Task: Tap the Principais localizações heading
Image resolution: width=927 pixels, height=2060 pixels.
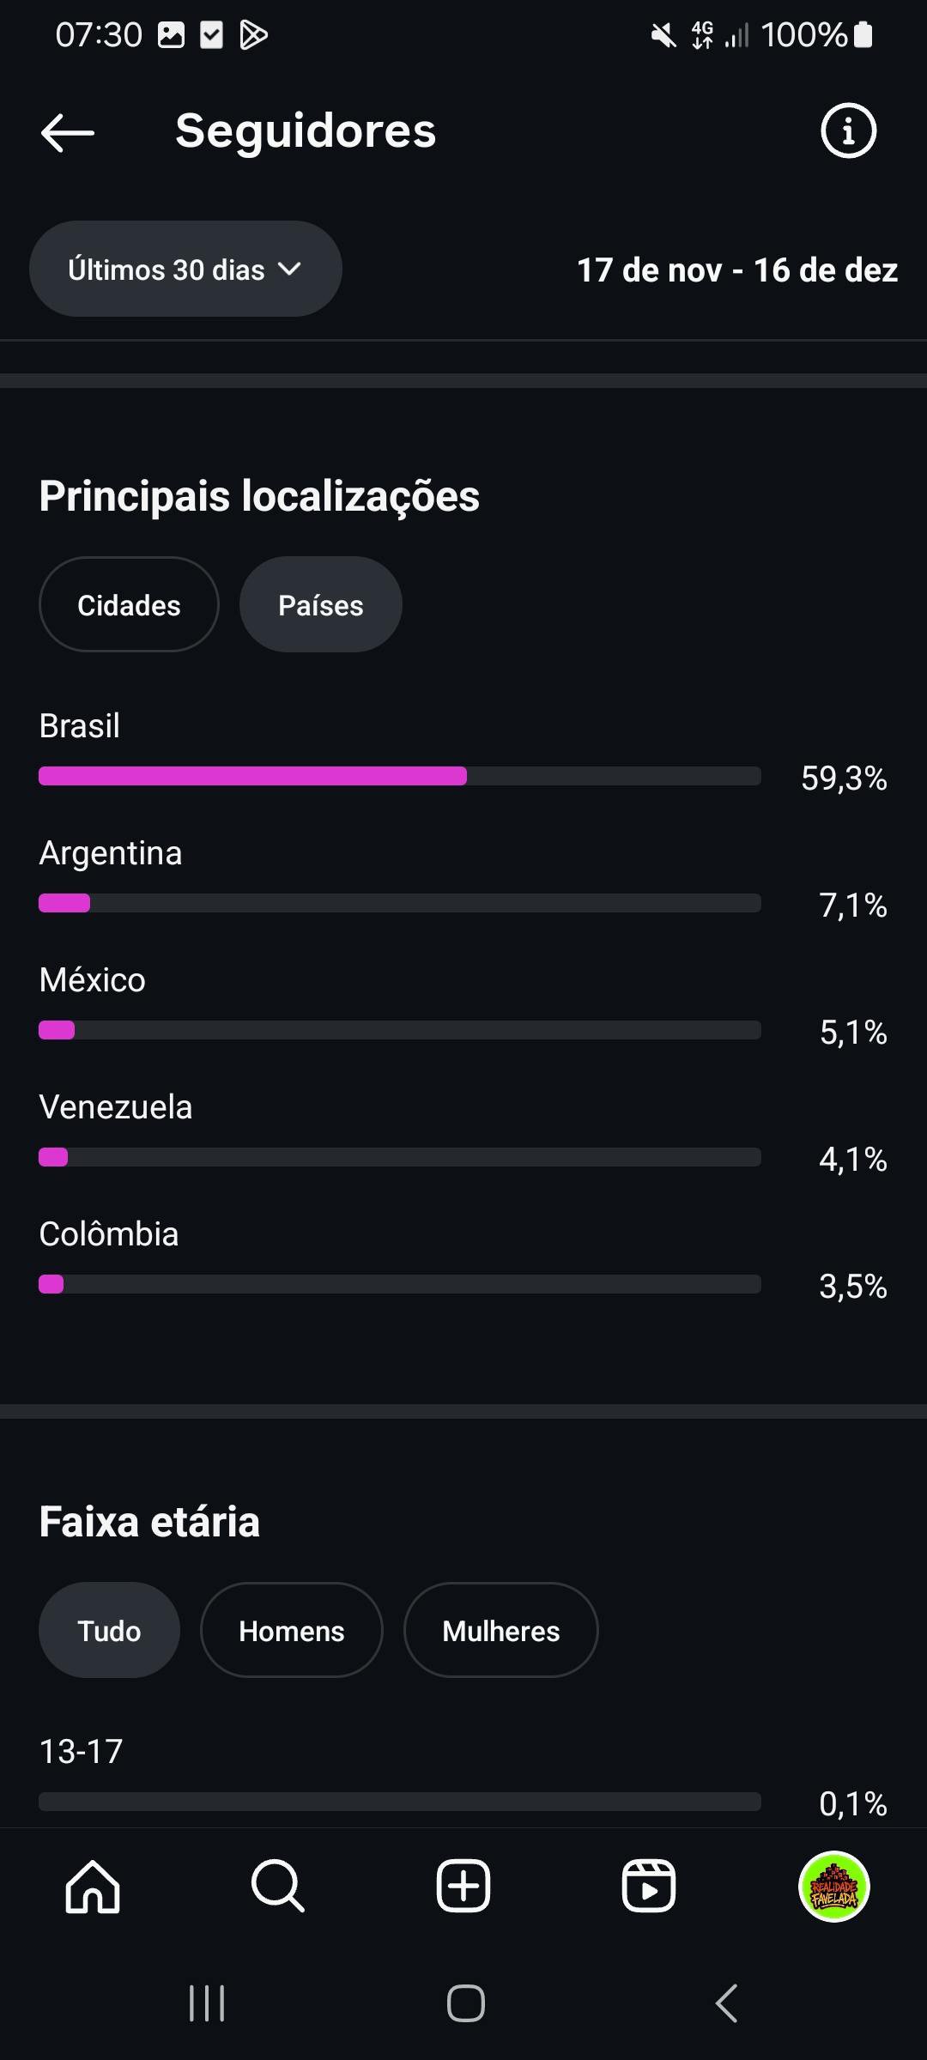Action: coord(259,496)
